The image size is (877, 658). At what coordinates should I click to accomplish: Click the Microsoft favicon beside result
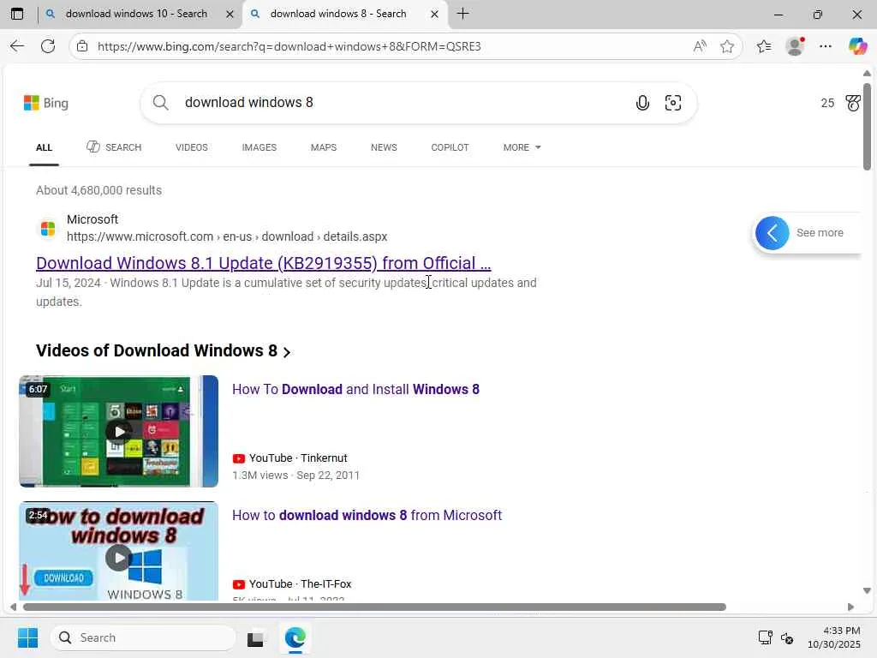tap(48, 228)
